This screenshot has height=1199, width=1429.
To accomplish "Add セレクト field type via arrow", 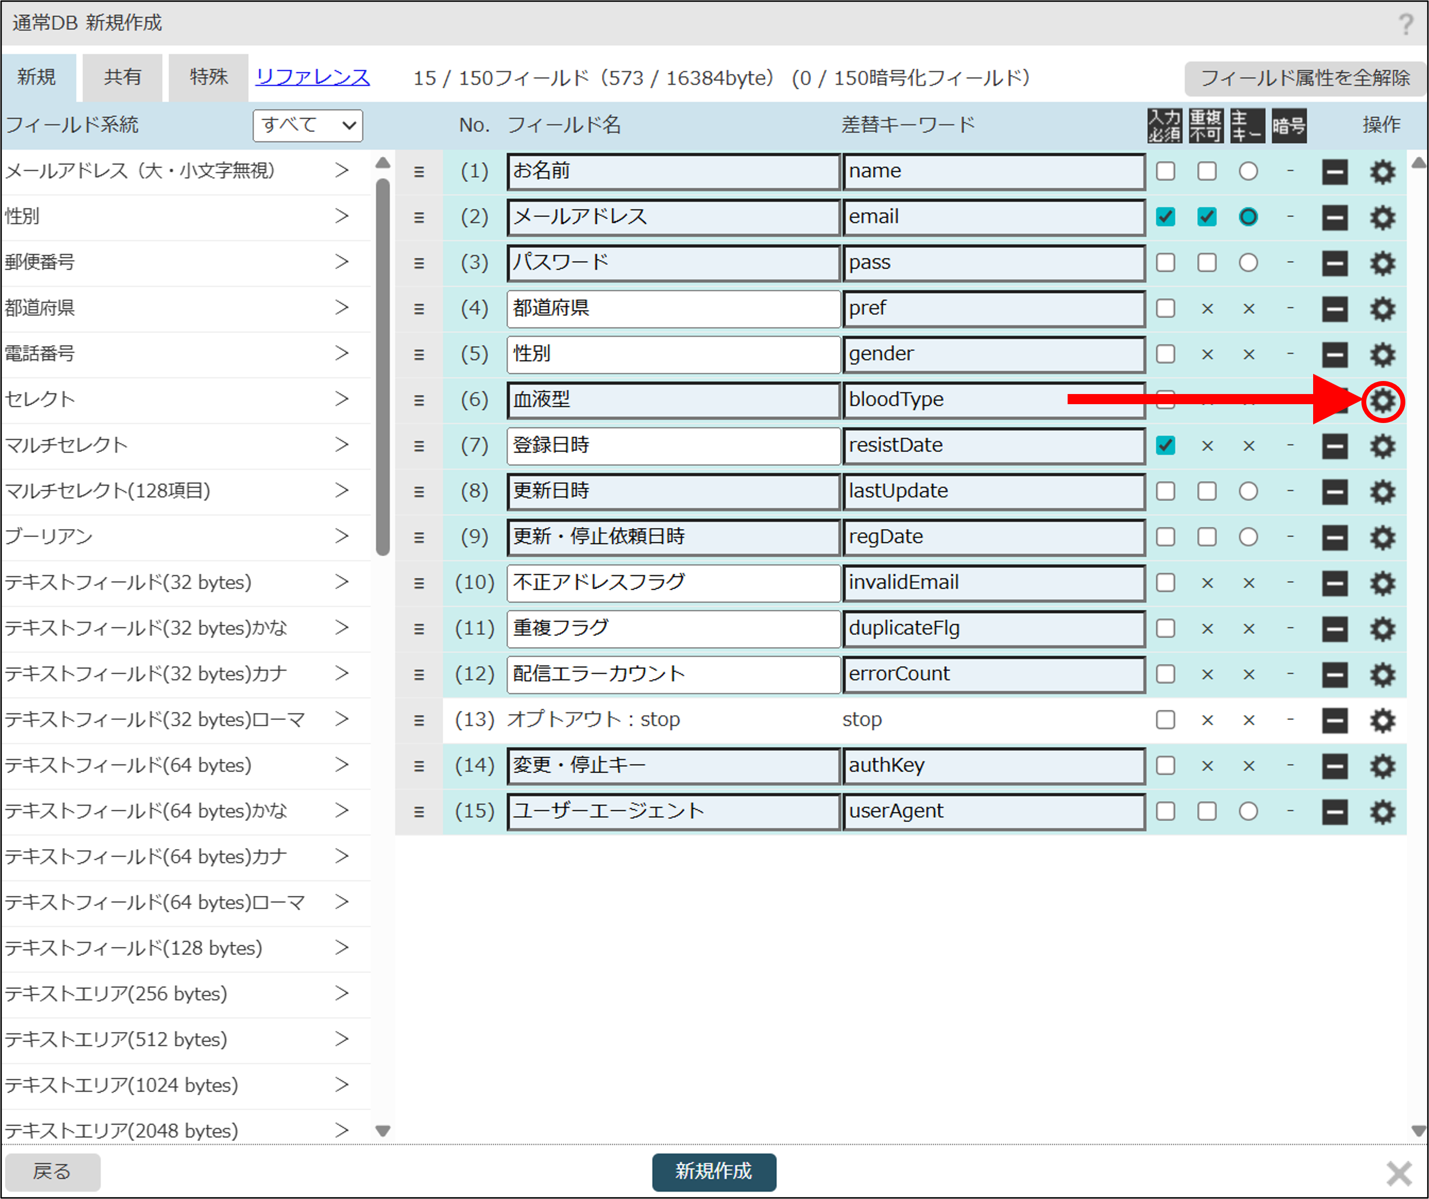I will 342,399.
